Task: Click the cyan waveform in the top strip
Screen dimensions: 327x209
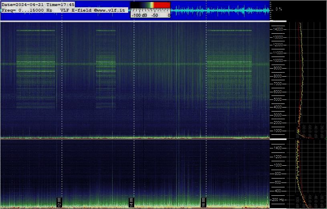Action: pyautogui.click(x=220, y=10)
